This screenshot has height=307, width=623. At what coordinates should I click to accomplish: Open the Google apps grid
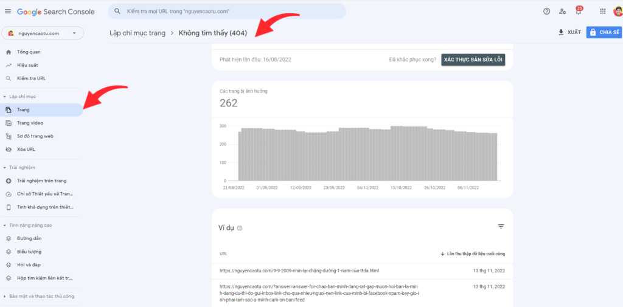pyautogui.click(x=602, y=12)
